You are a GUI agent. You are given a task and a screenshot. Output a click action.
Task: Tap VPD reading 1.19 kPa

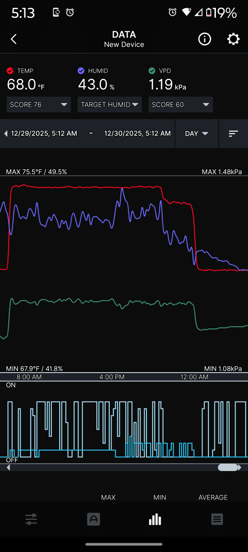167,85
